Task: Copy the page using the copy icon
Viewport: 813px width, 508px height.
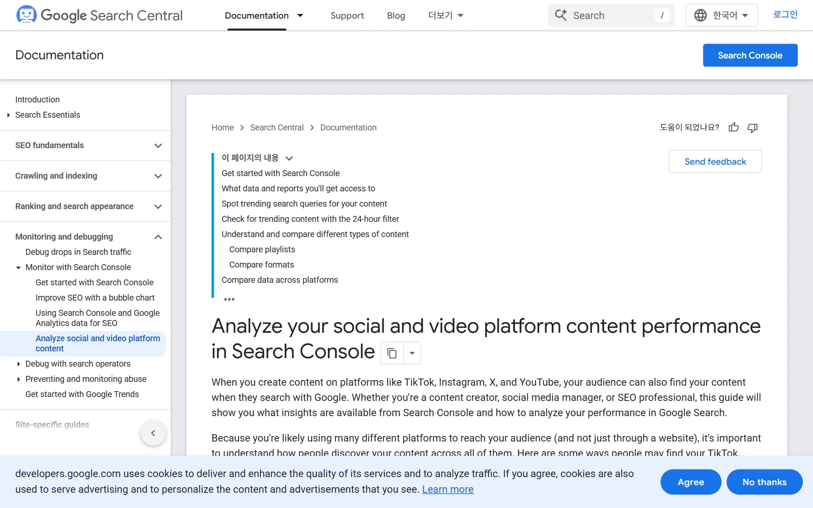Action: coord(392,353)
